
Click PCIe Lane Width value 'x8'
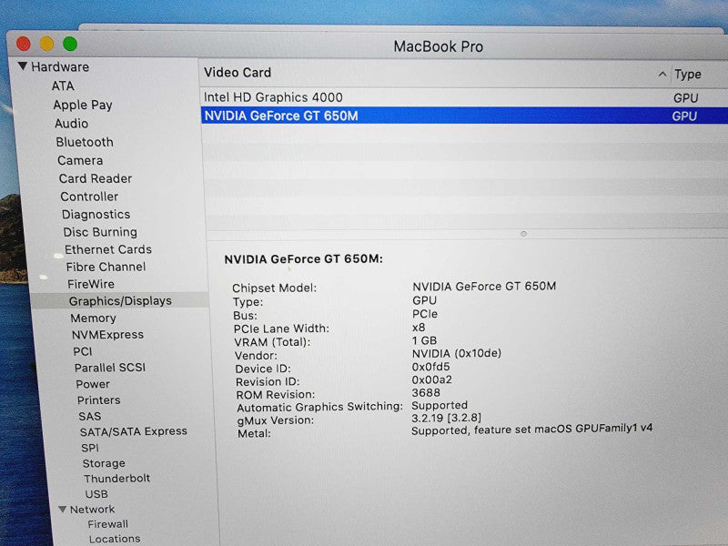[x=419, y=328]
